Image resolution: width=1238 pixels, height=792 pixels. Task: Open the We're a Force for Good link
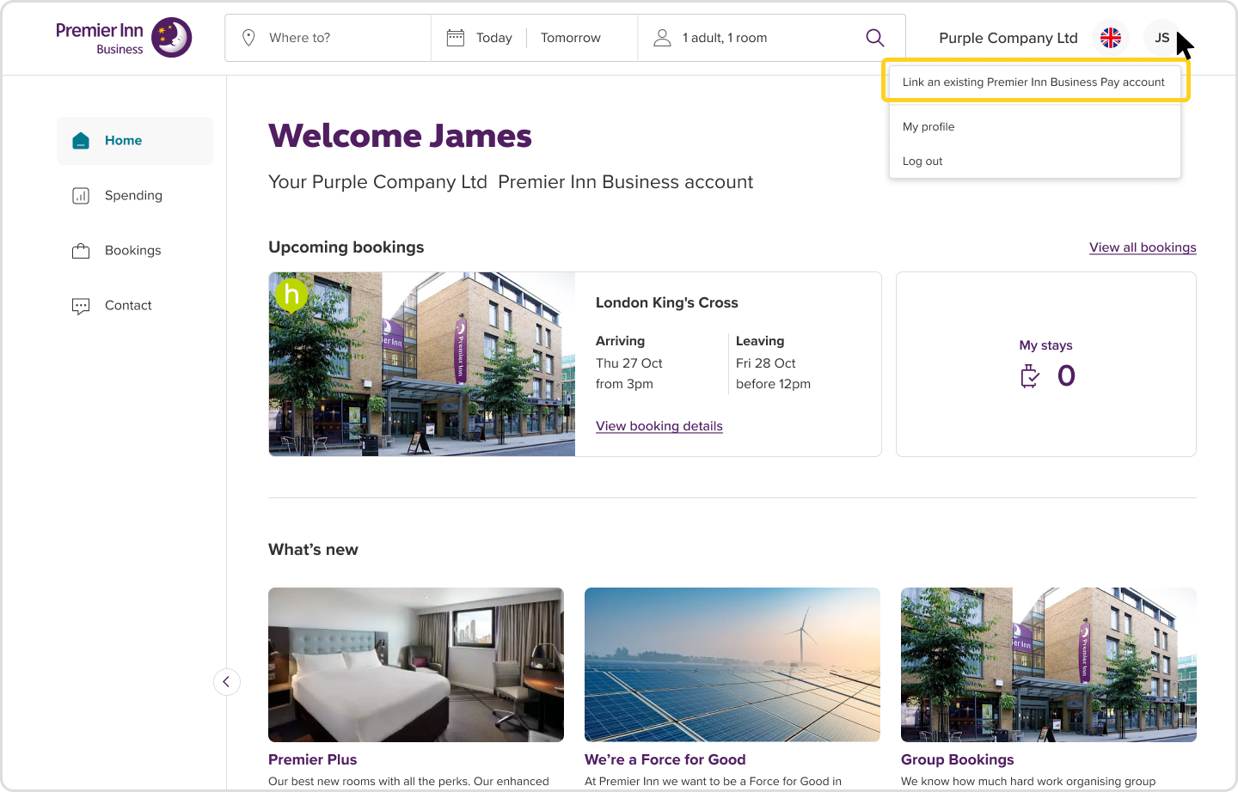tap(665, 759)
